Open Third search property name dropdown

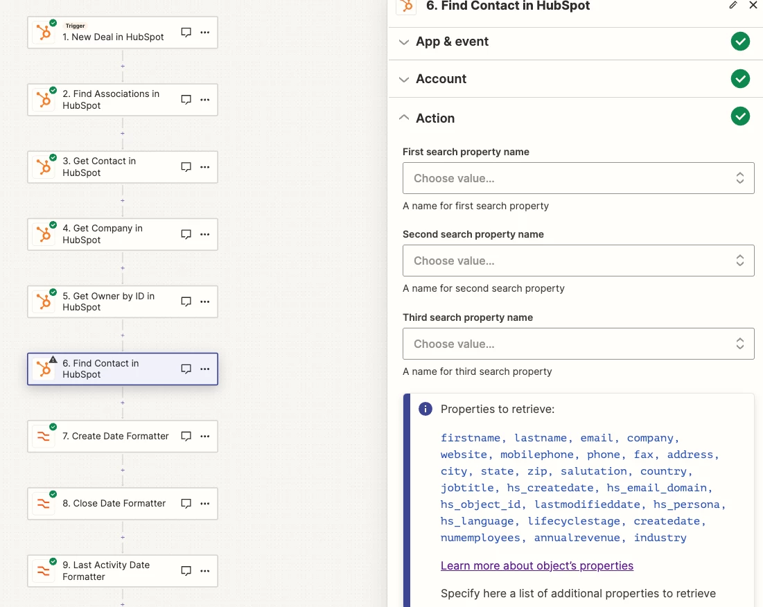pyautogui.click(x=578, y=344)
